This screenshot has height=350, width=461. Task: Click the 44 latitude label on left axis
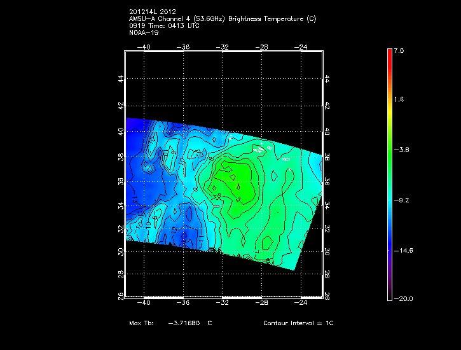[x=121, y=78]
